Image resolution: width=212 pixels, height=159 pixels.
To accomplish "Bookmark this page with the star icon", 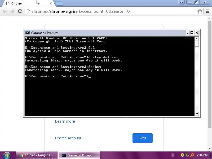I will click(200, 11).
